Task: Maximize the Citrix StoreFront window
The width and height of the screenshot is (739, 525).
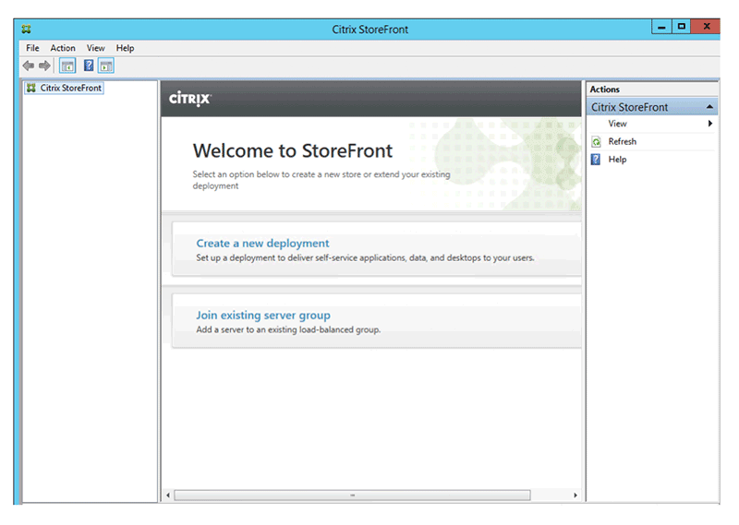Action: 681,27
